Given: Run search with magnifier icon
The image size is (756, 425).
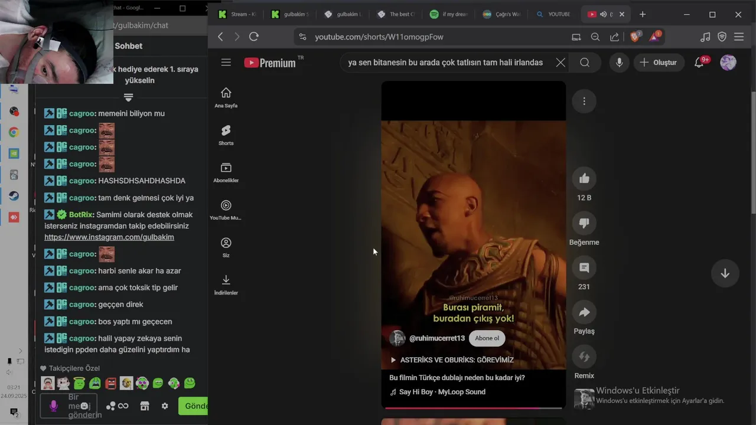Looking at the screenshot, I should pyautogui.click(x=585, y=62).
